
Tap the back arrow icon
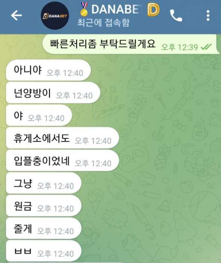pos(17,15)
